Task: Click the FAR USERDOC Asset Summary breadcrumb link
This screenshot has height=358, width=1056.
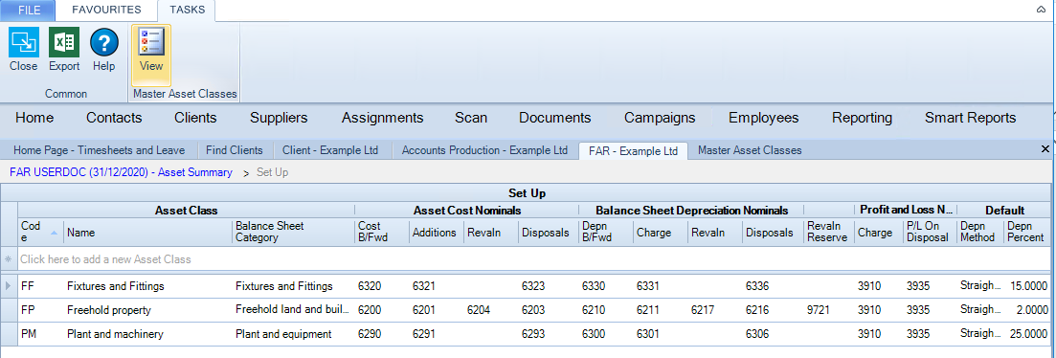Action: (122, 172)
